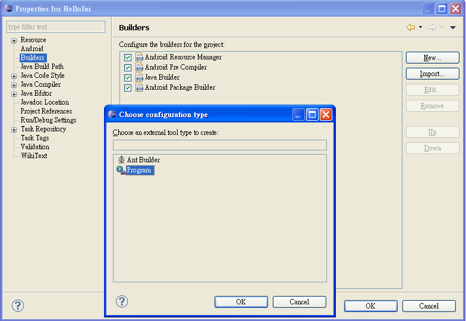Open the view menu triangle
The height and width of the screenshot is (321, 466).
tap(453, 27)
